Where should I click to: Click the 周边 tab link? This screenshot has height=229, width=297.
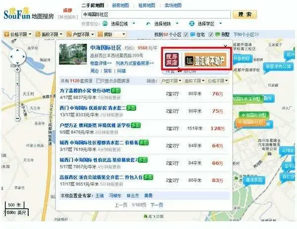[95, 71]
